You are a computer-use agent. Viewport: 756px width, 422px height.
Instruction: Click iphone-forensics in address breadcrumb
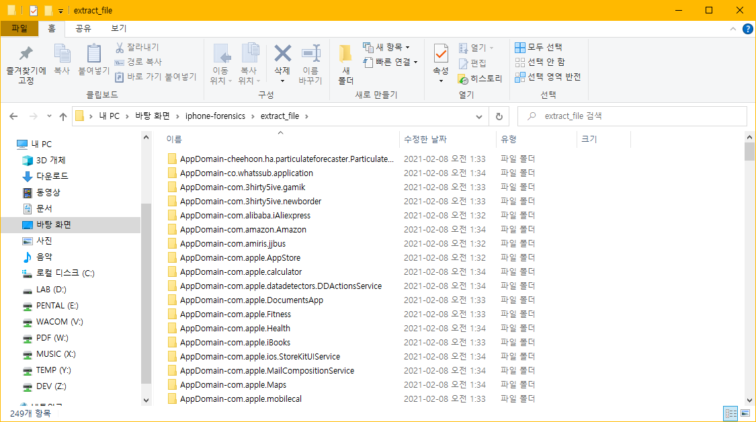coord(215,116)
